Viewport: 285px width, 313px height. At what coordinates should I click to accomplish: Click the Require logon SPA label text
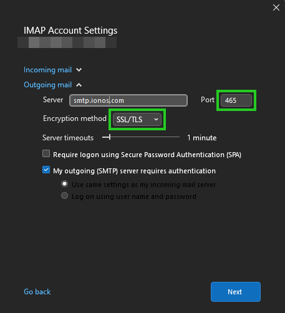(147, 155)
